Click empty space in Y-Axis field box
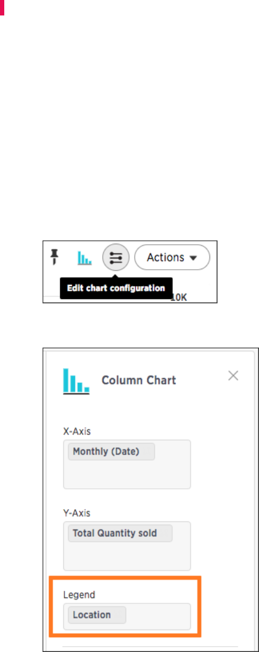 [127, 556]
